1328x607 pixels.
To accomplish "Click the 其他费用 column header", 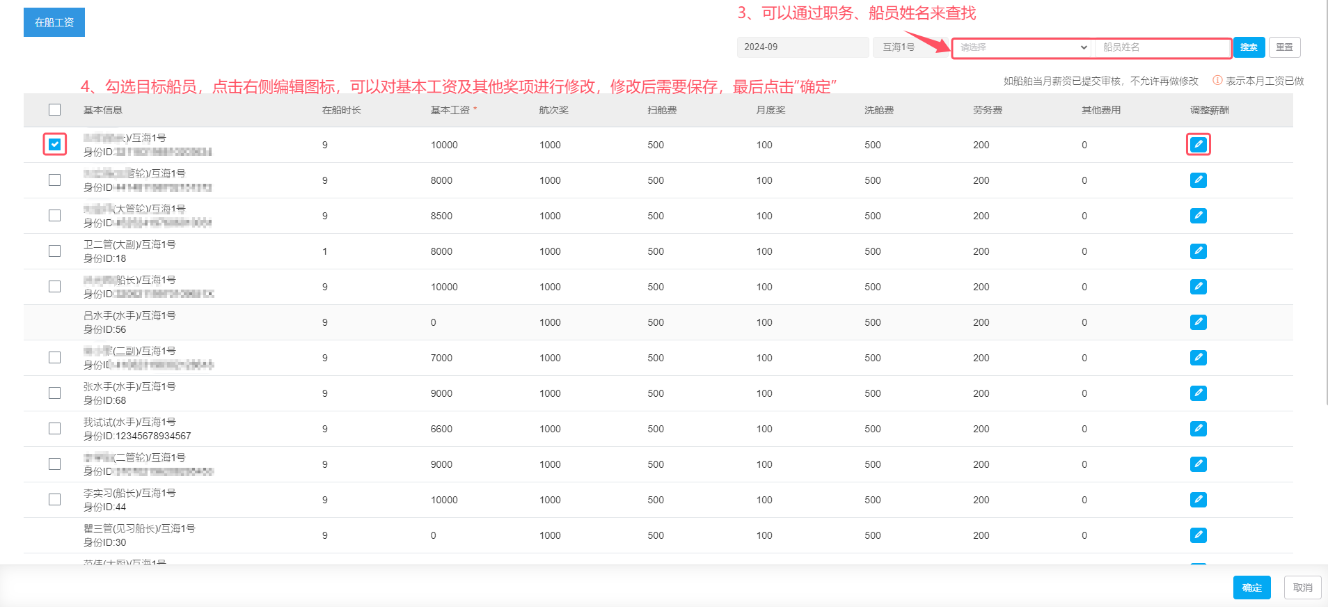I will click(x=1101, y=110).
